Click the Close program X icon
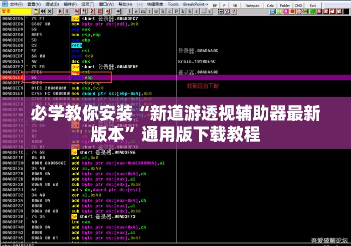Image resolution: width=351 pixels, height=246 pixels. [x=50, y=11]
